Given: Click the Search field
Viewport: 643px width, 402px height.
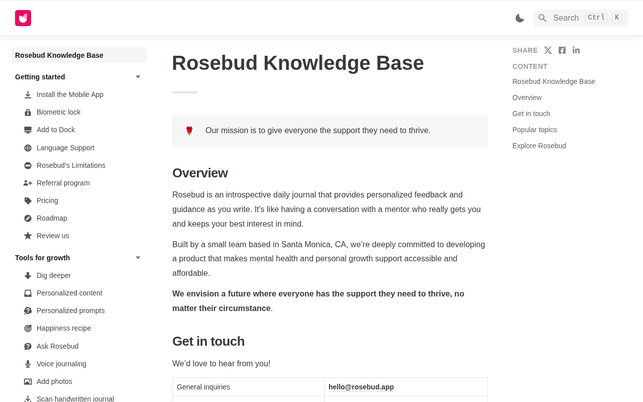Looking at the screenshot, I should point(581,18).
